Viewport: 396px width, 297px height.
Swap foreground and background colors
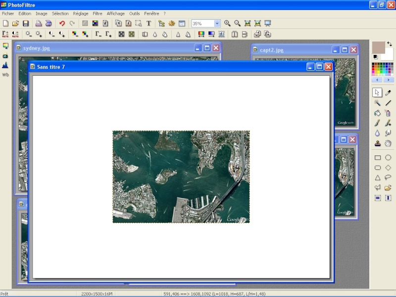click(390, 44)
